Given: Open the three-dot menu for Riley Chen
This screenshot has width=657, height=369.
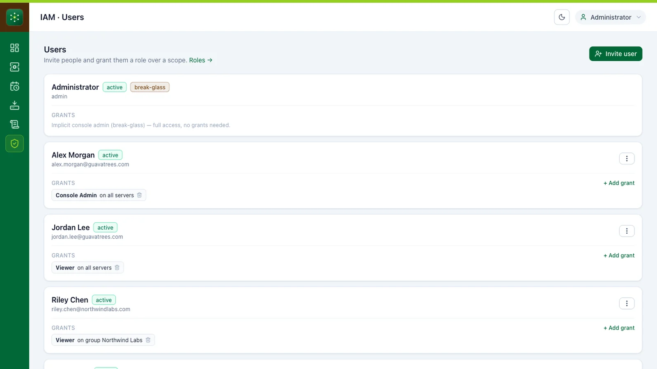Looking at the screenshot, I should [x=627, y=303].
